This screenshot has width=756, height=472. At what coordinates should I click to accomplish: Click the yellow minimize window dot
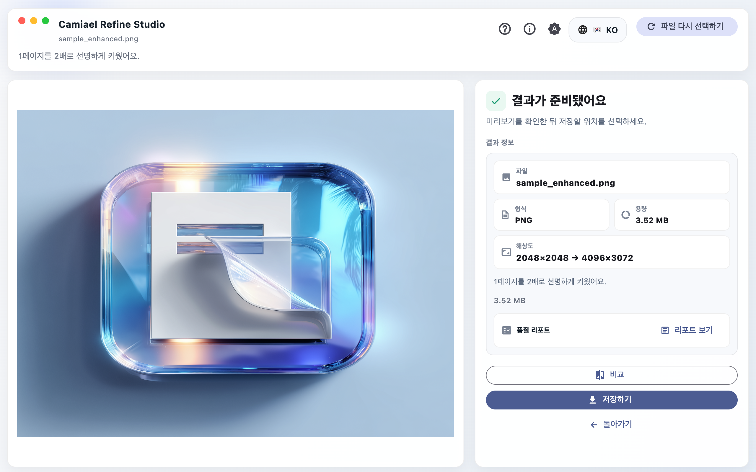pos(34,21)
